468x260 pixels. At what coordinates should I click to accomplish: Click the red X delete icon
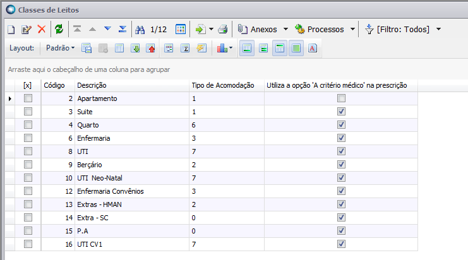click(42, 29)
